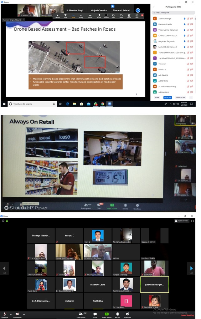This screenshot has width=201, height=319.
Task: Close the annotation toolbar with red X
Action: [x=142, y=15]
